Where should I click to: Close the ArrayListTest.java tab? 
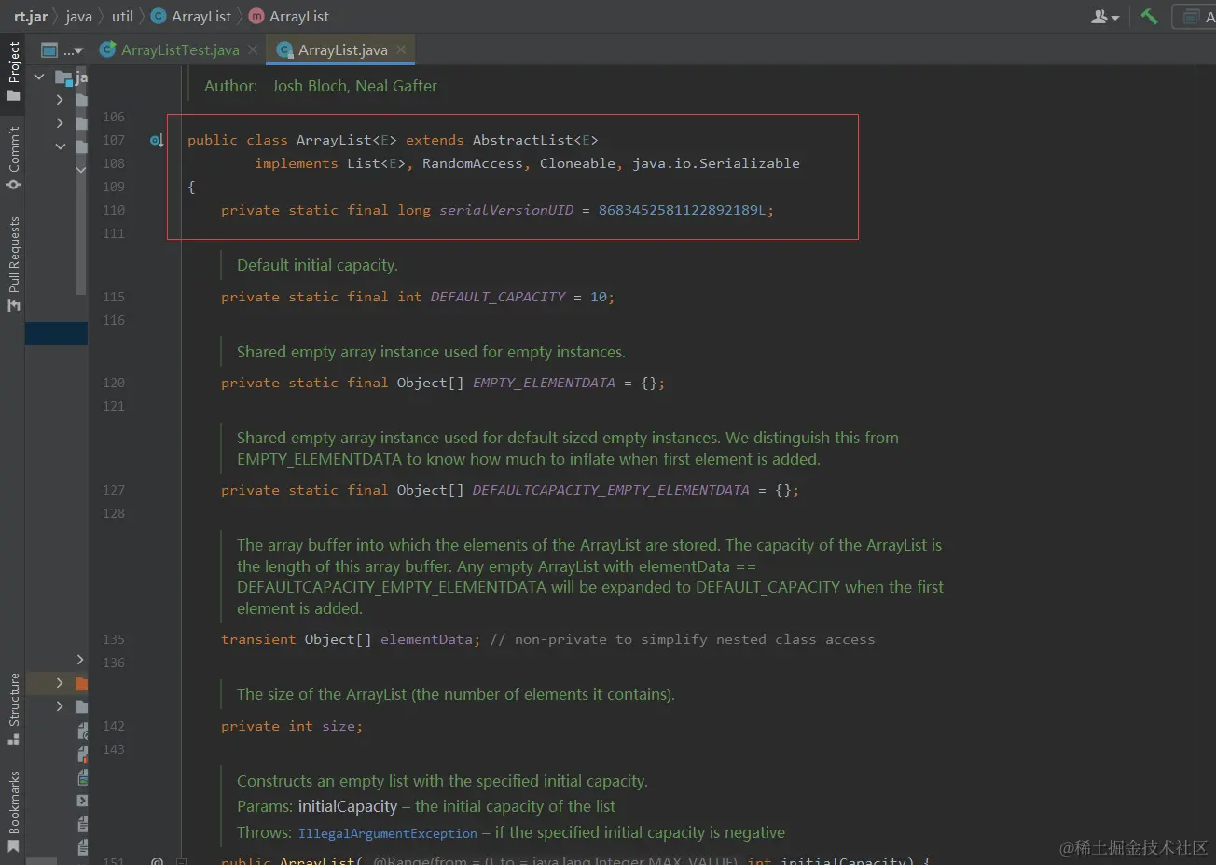click(x=253, y=49)
